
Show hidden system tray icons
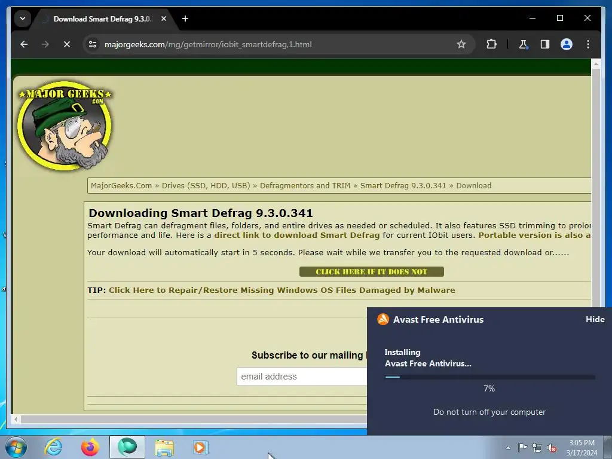coord(508,448)
